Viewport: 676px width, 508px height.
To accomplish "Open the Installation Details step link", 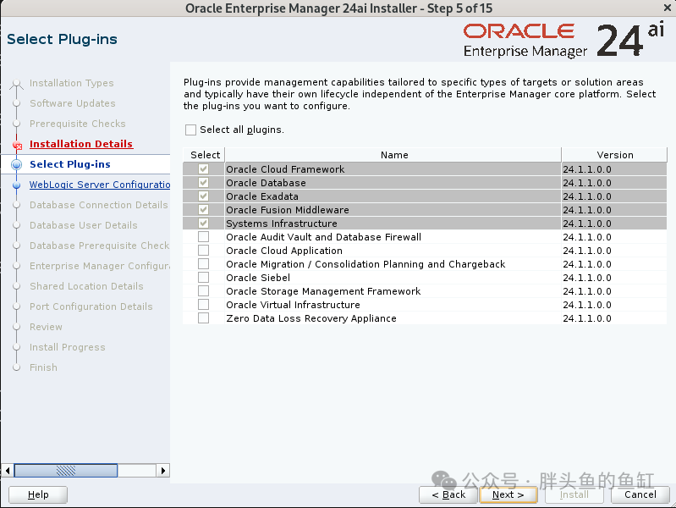I will 81,144.
